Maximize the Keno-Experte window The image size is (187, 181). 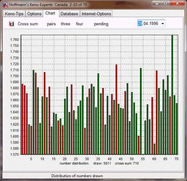(165, 3)
